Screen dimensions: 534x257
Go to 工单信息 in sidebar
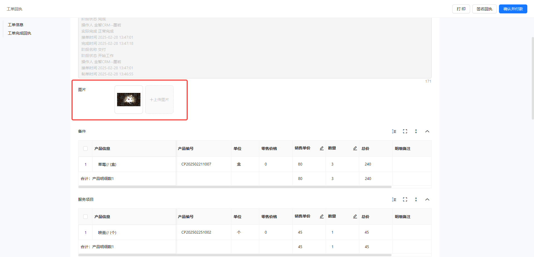(16, 25)
